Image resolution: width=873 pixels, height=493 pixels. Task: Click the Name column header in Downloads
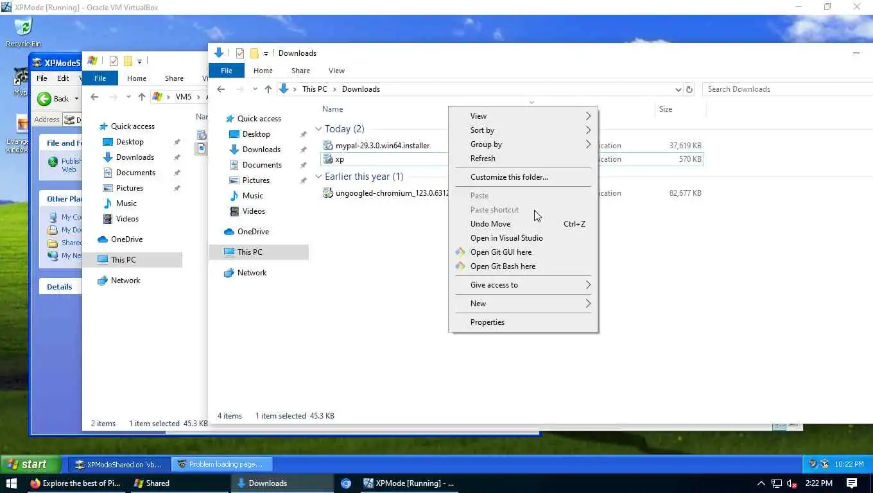coord(333,109)
